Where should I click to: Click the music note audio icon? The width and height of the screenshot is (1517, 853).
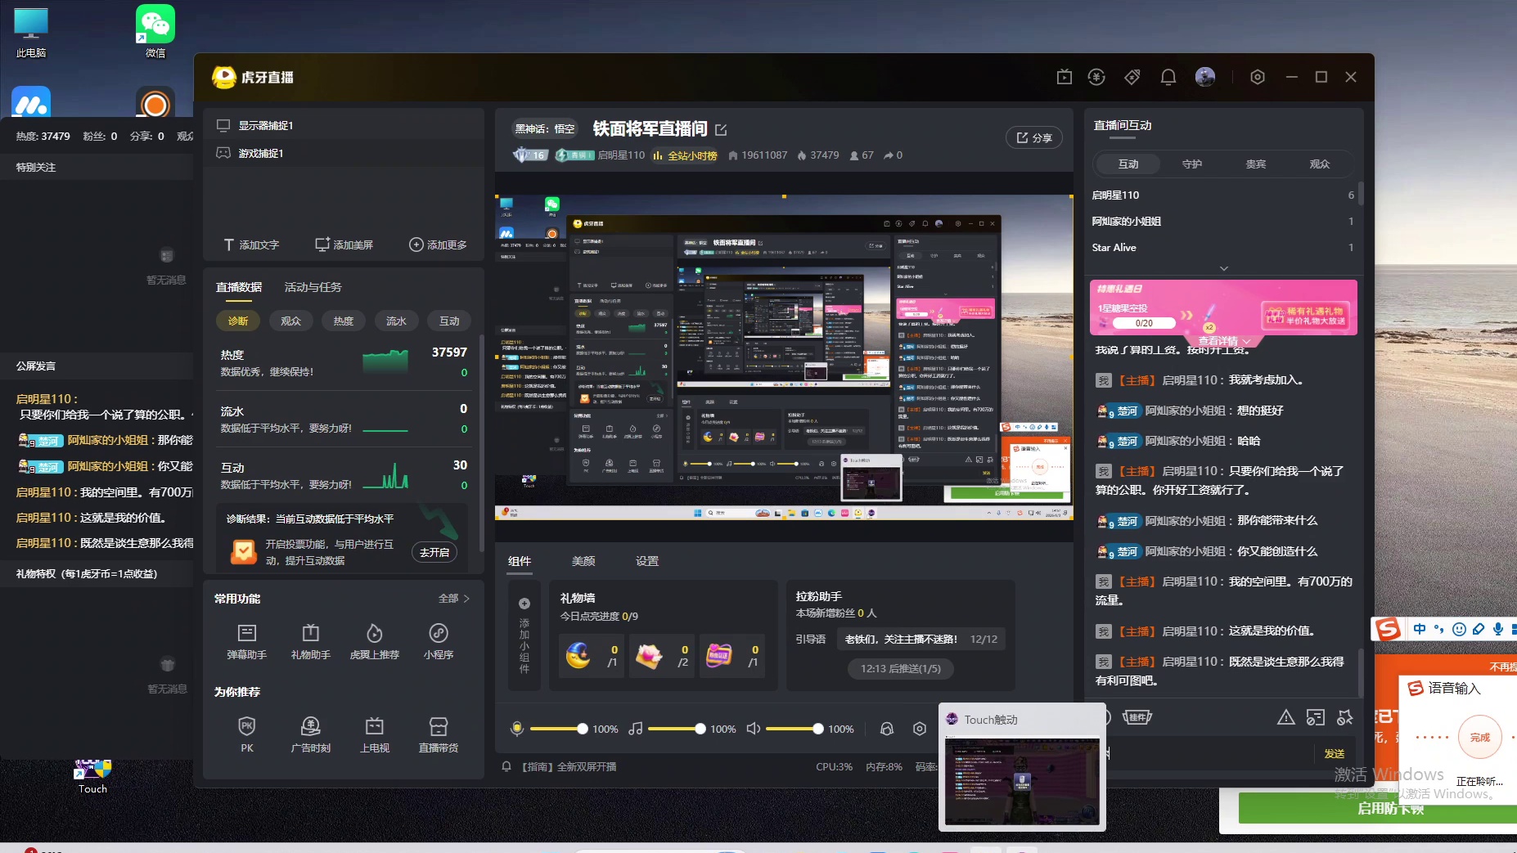[636, 729]
